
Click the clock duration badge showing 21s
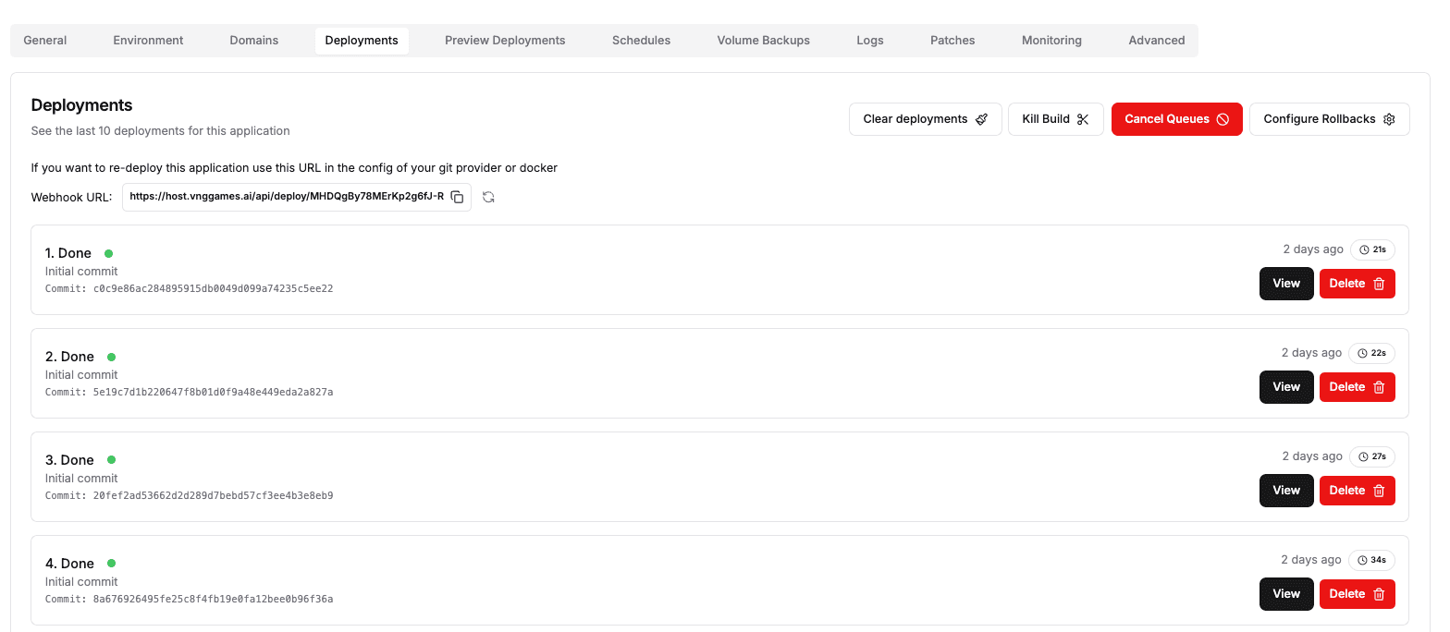coord(1372,249)
